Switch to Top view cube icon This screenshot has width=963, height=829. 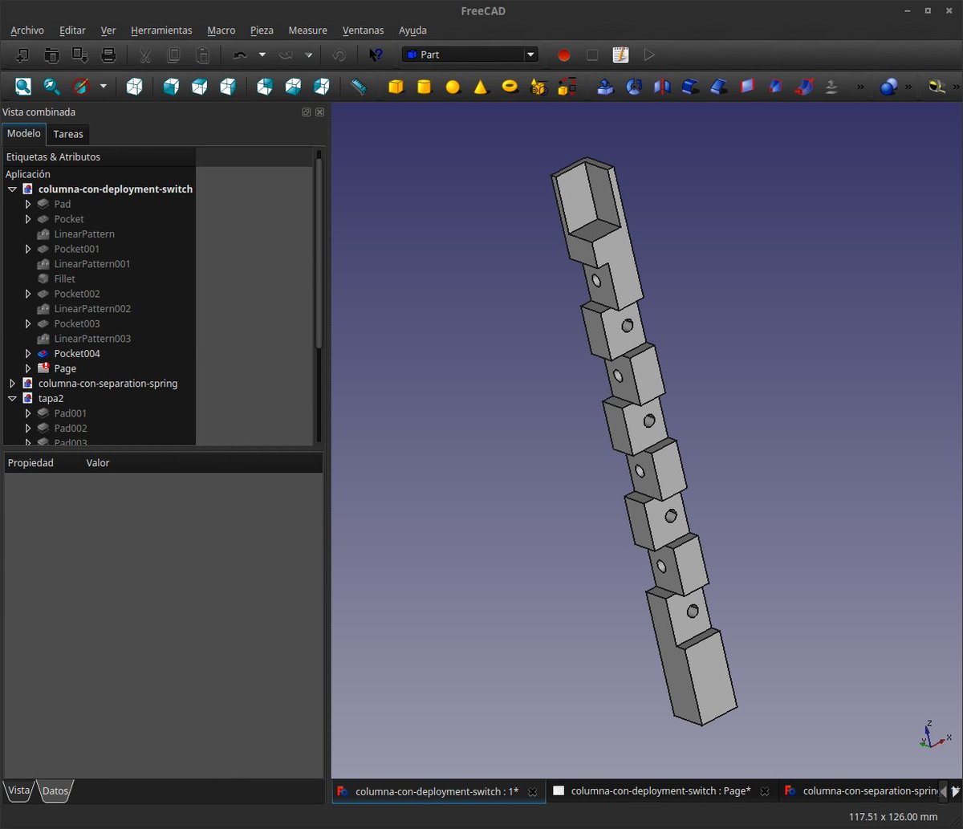(x=199, y=86)
